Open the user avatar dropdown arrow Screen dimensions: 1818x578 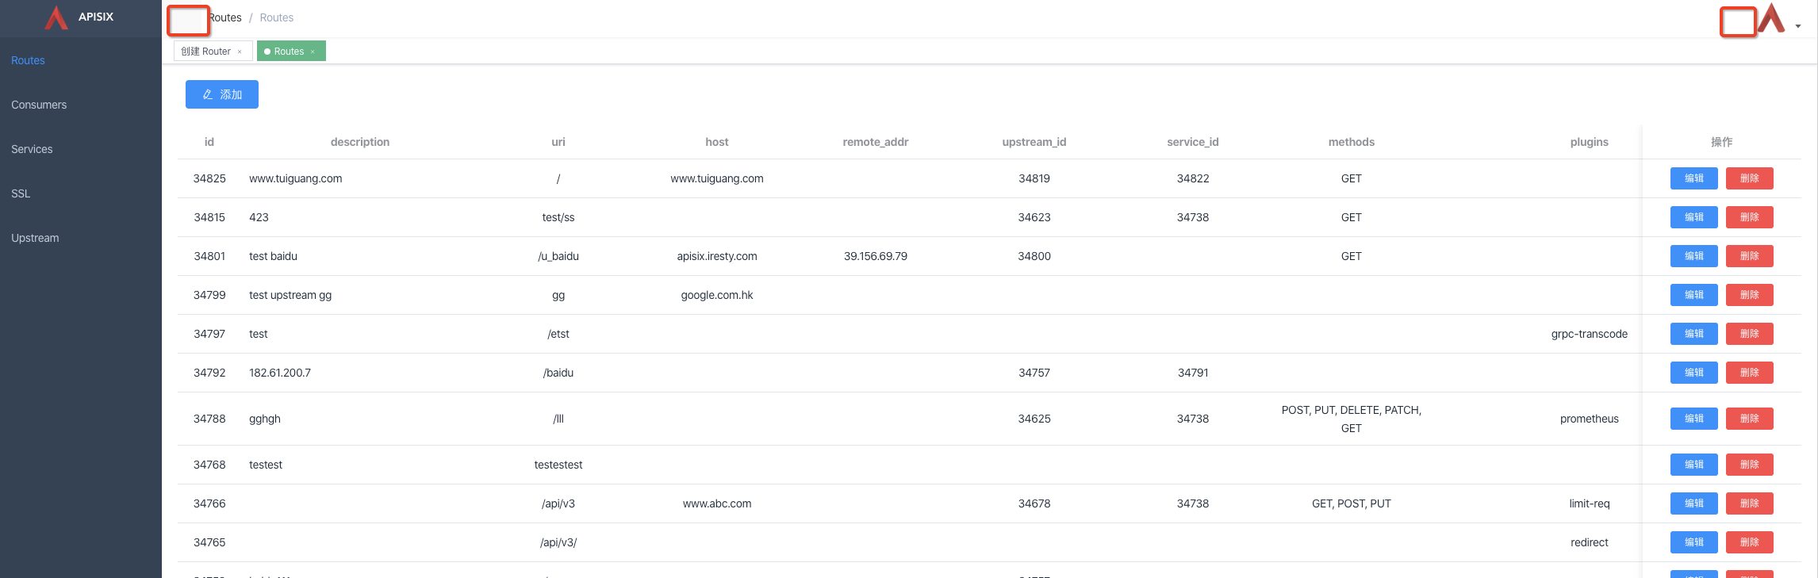tap(1798, 26)
